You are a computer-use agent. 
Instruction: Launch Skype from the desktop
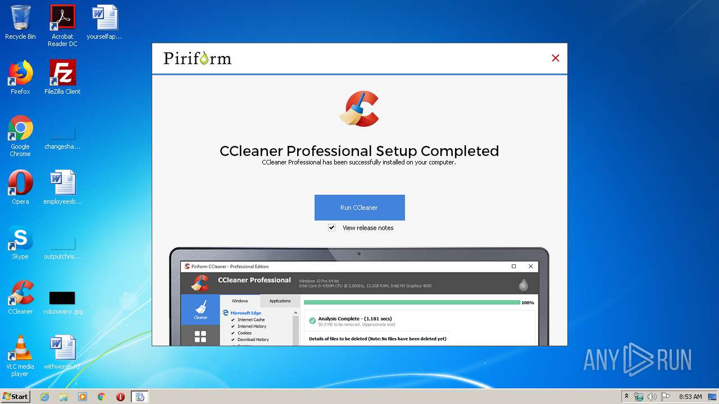[20, 242]
